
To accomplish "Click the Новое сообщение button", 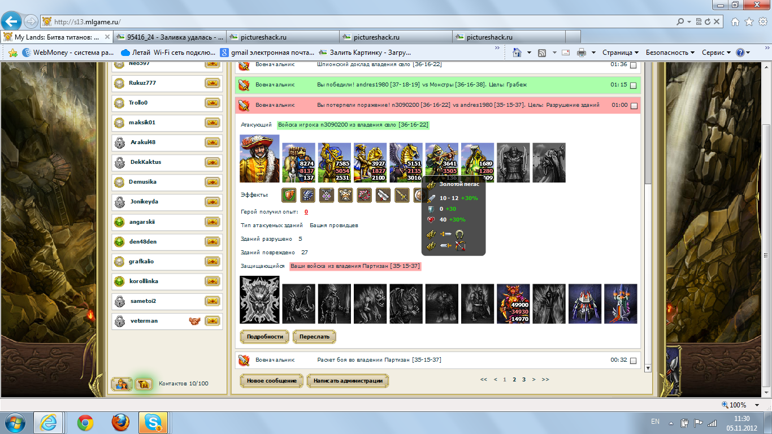I will (271, 381).
